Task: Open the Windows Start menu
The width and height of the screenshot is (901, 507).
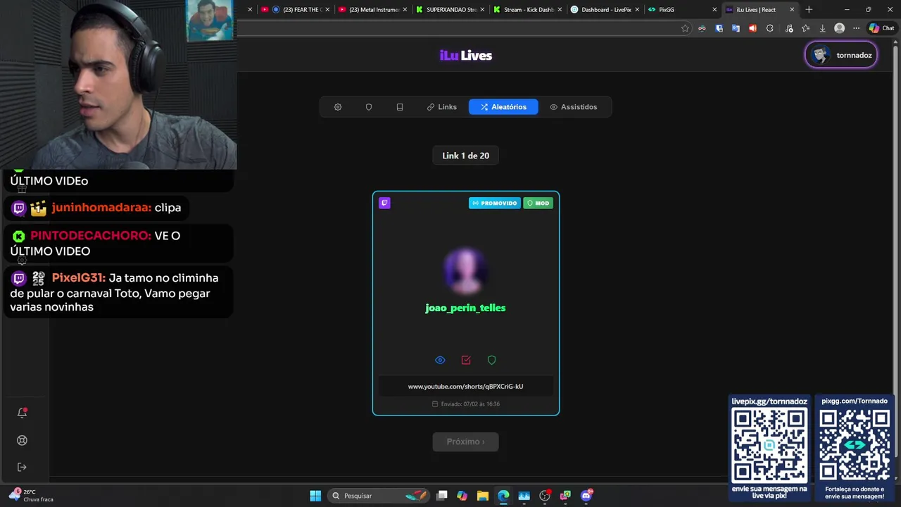Action: (x=315, y=496)
